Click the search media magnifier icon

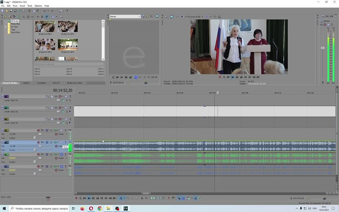(x=61, y=17)
